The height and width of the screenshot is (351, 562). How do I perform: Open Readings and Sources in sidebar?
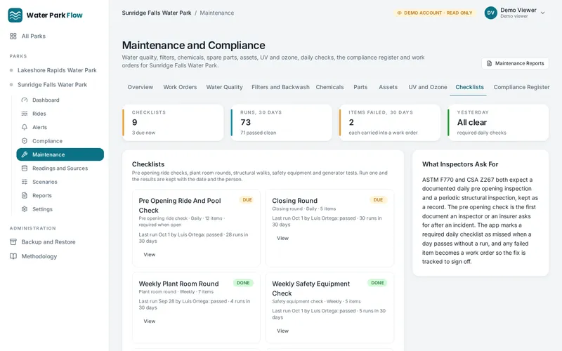point(60,168)
